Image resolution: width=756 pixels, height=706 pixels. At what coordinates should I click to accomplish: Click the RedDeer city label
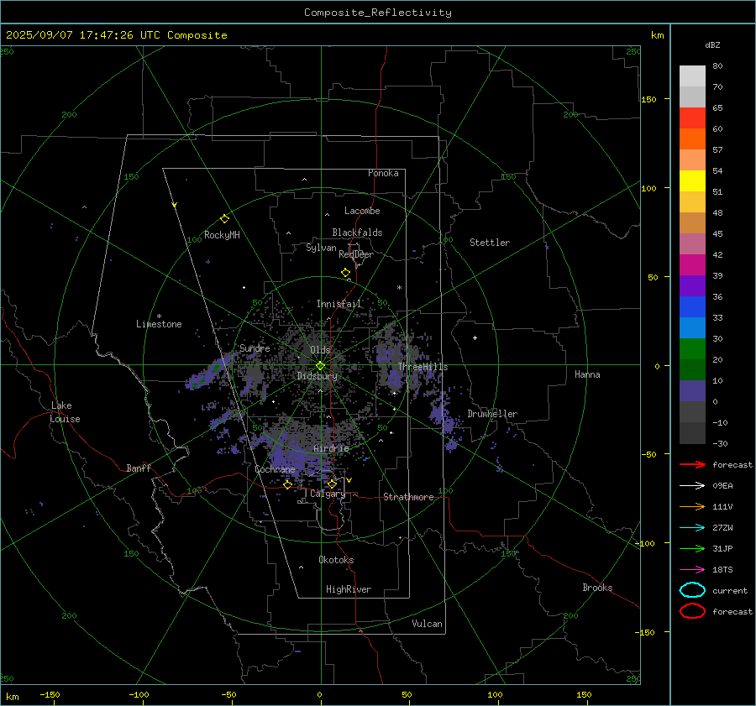356,254
